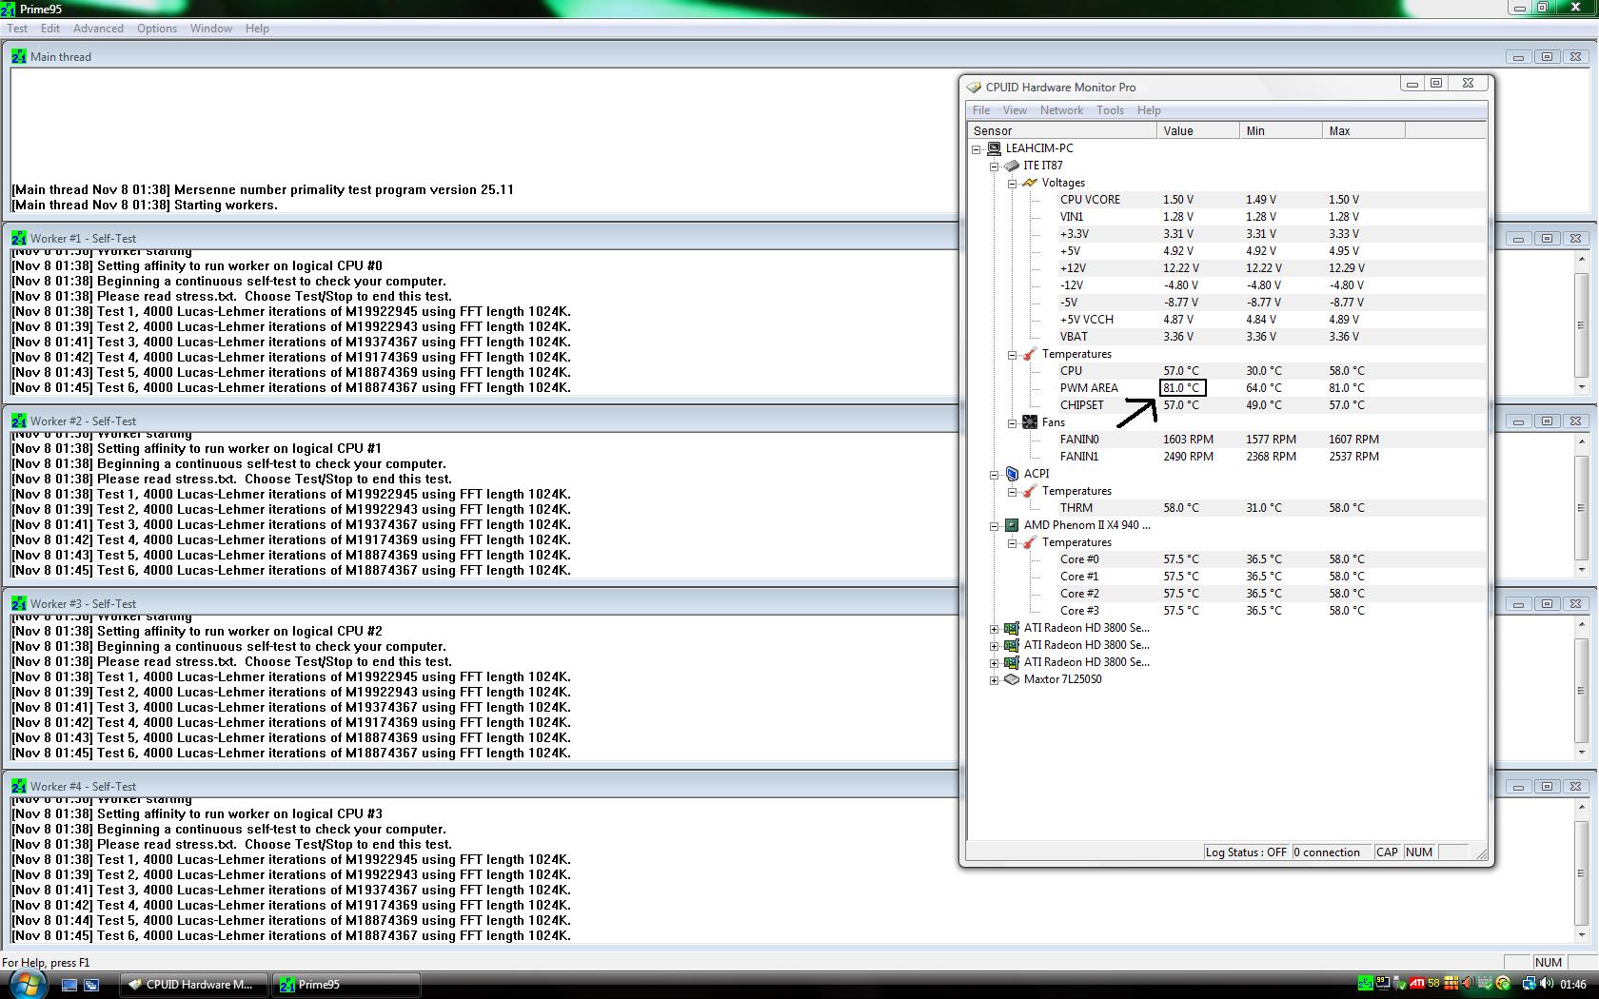The height and width of the screenshot is (999, 1599).
Task: Click the Value column header
Action: (1198, 131)
